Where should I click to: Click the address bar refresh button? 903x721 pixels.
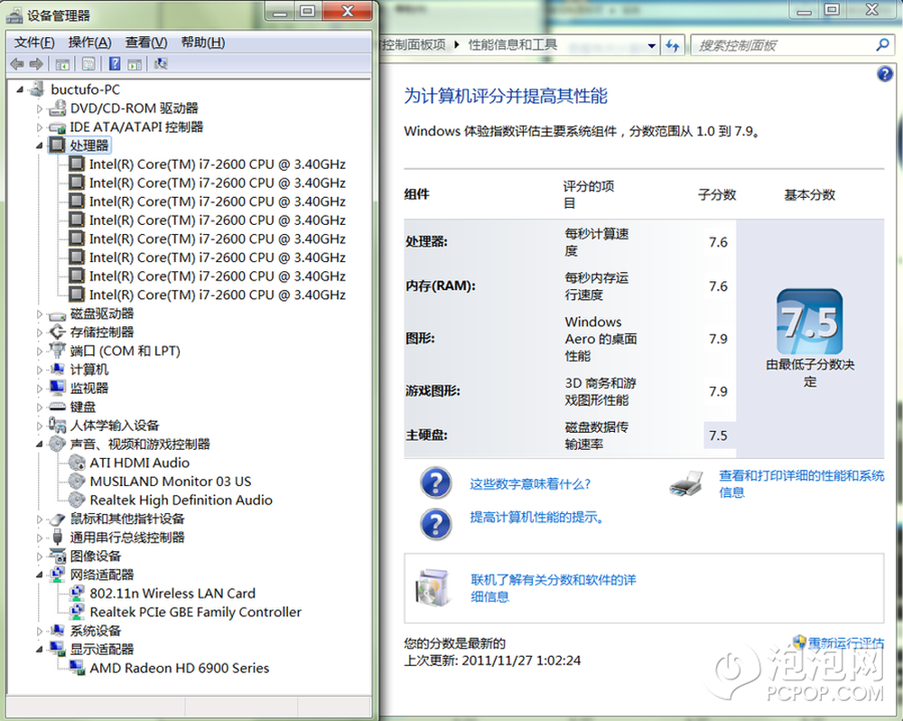[x=672, y=45]
